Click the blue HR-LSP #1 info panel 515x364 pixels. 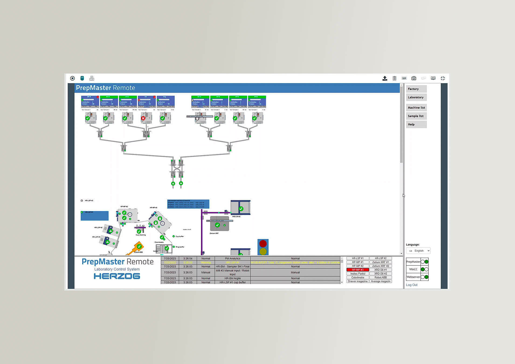pyautogui.click(x=95, y=216)
